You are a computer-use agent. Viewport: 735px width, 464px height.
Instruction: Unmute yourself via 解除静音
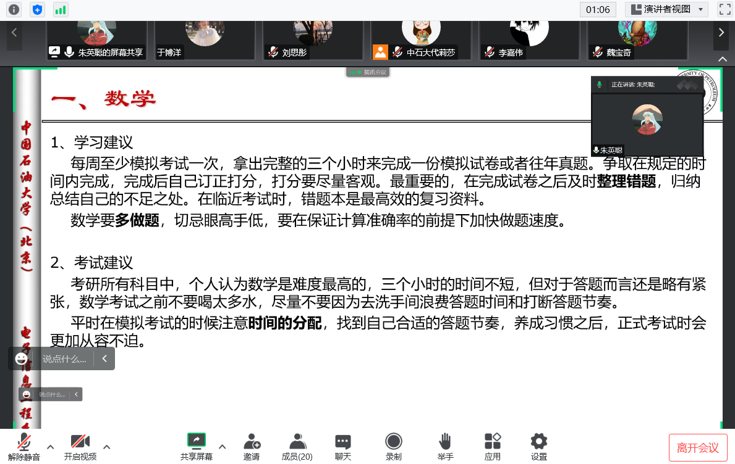click(23, 445)
